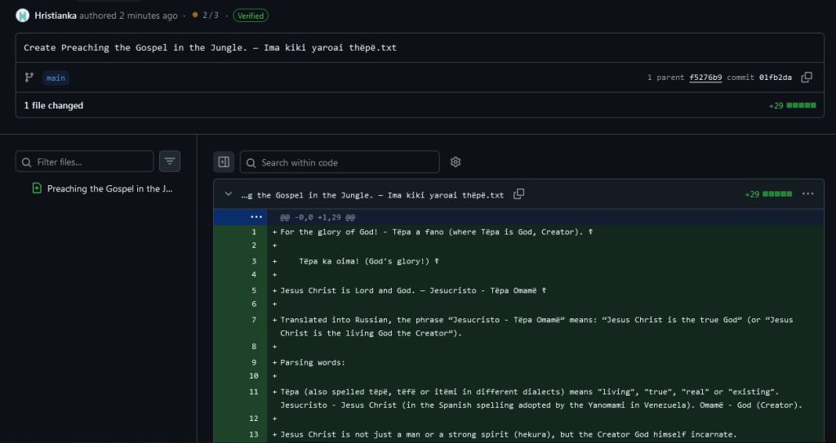Open the main branch link
The image size is (836, 443).
click(x=56, y=78)
